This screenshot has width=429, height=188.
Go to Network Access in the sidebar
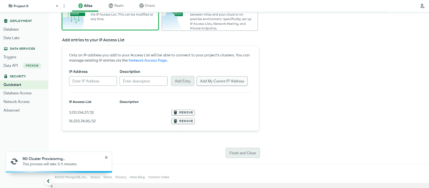(x=17, y=102)
